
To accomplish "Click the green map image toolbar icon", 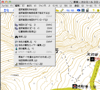I will click(x=83, y=10).
